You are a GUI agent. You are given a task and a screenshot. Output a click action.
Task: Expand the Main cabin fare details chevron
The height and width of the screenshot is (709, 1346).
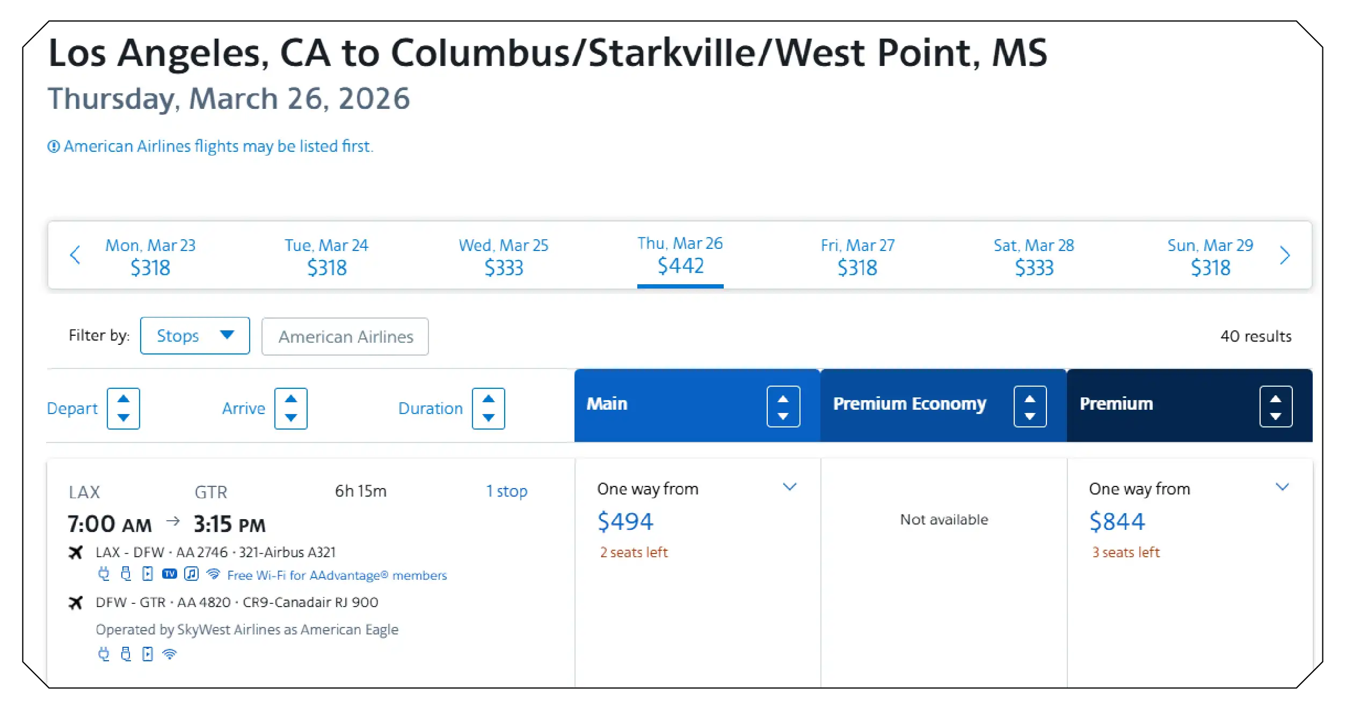[789, 487]
